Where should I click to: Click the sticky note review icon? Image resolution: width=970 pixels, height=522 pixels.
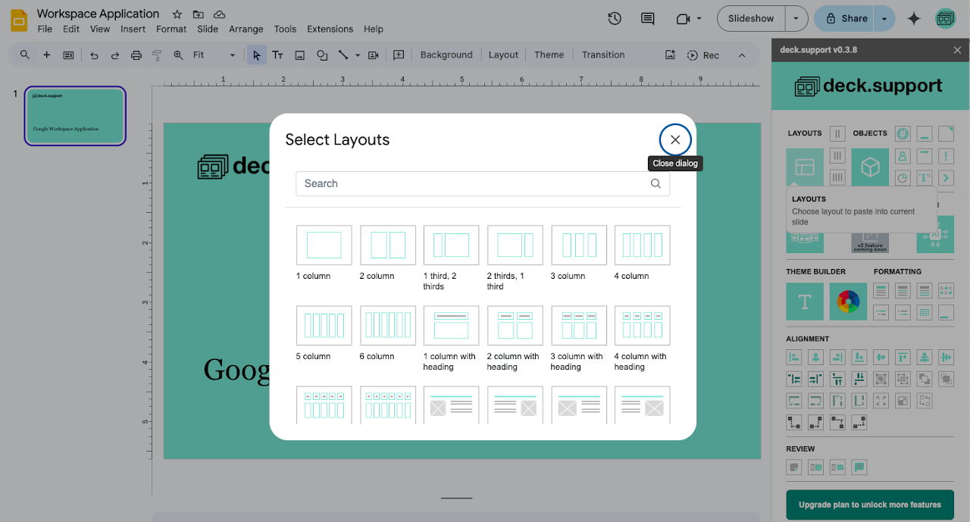[x=794, y=467]
